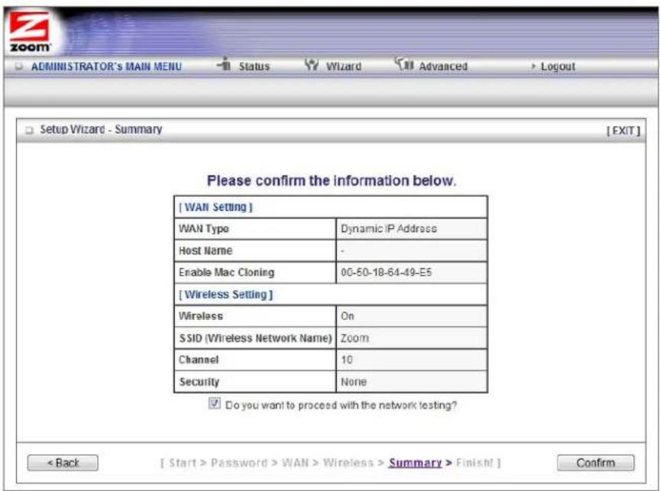Click the Setup Wizard Summary bullet icon
The image size is (660, 491).
pyautogui.click(x=28, y=130)
